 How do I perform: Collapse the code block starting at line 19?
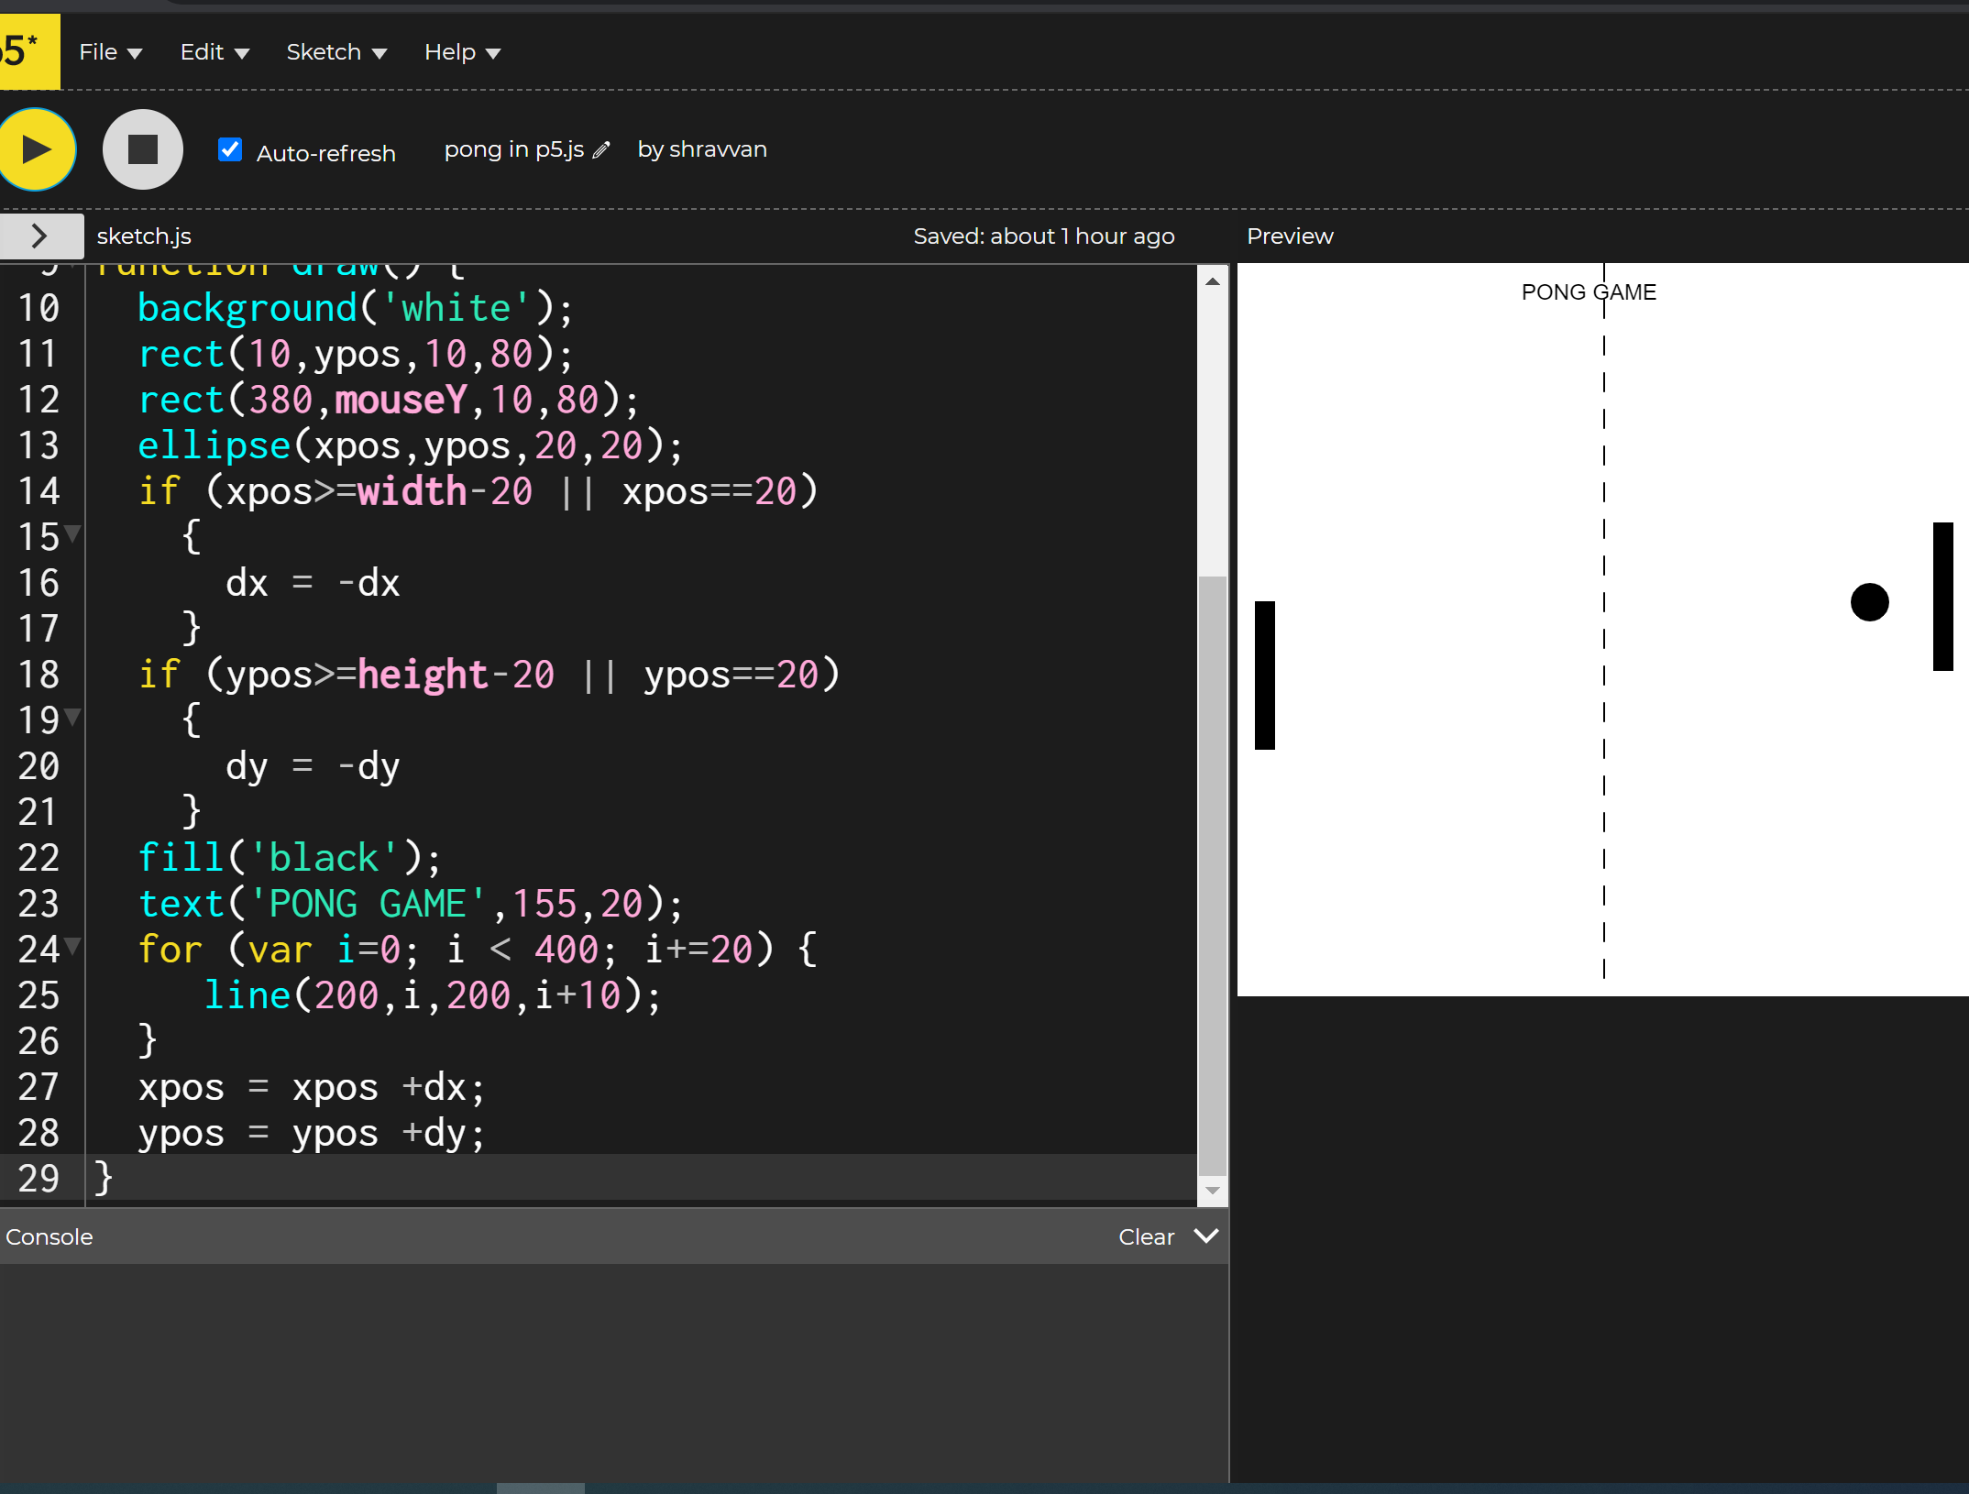pos(73,718)
